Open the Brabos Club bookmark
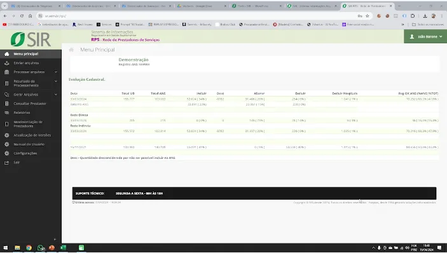This screenshot has height=253, width=447. [x=225, y=25]
